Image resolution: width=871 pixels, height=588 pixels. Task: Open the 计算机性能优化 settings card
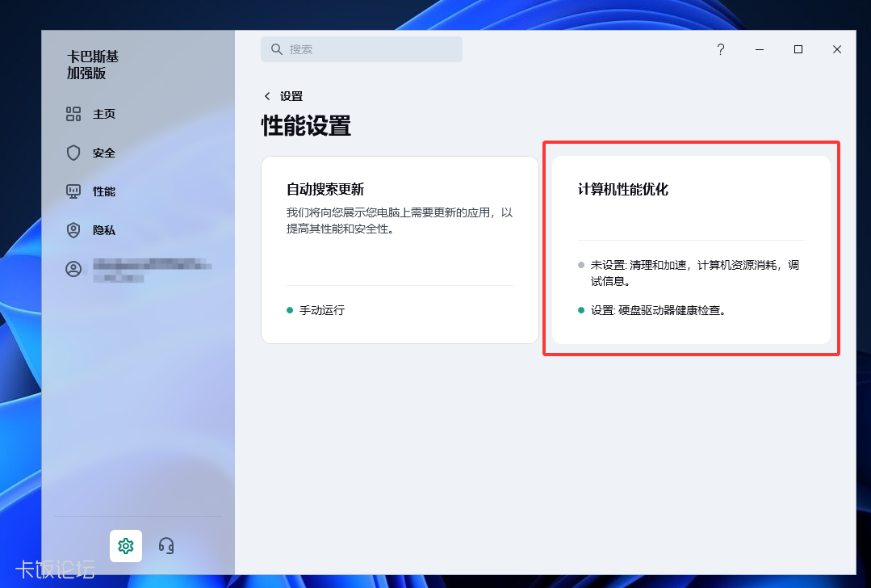point(691,250)
